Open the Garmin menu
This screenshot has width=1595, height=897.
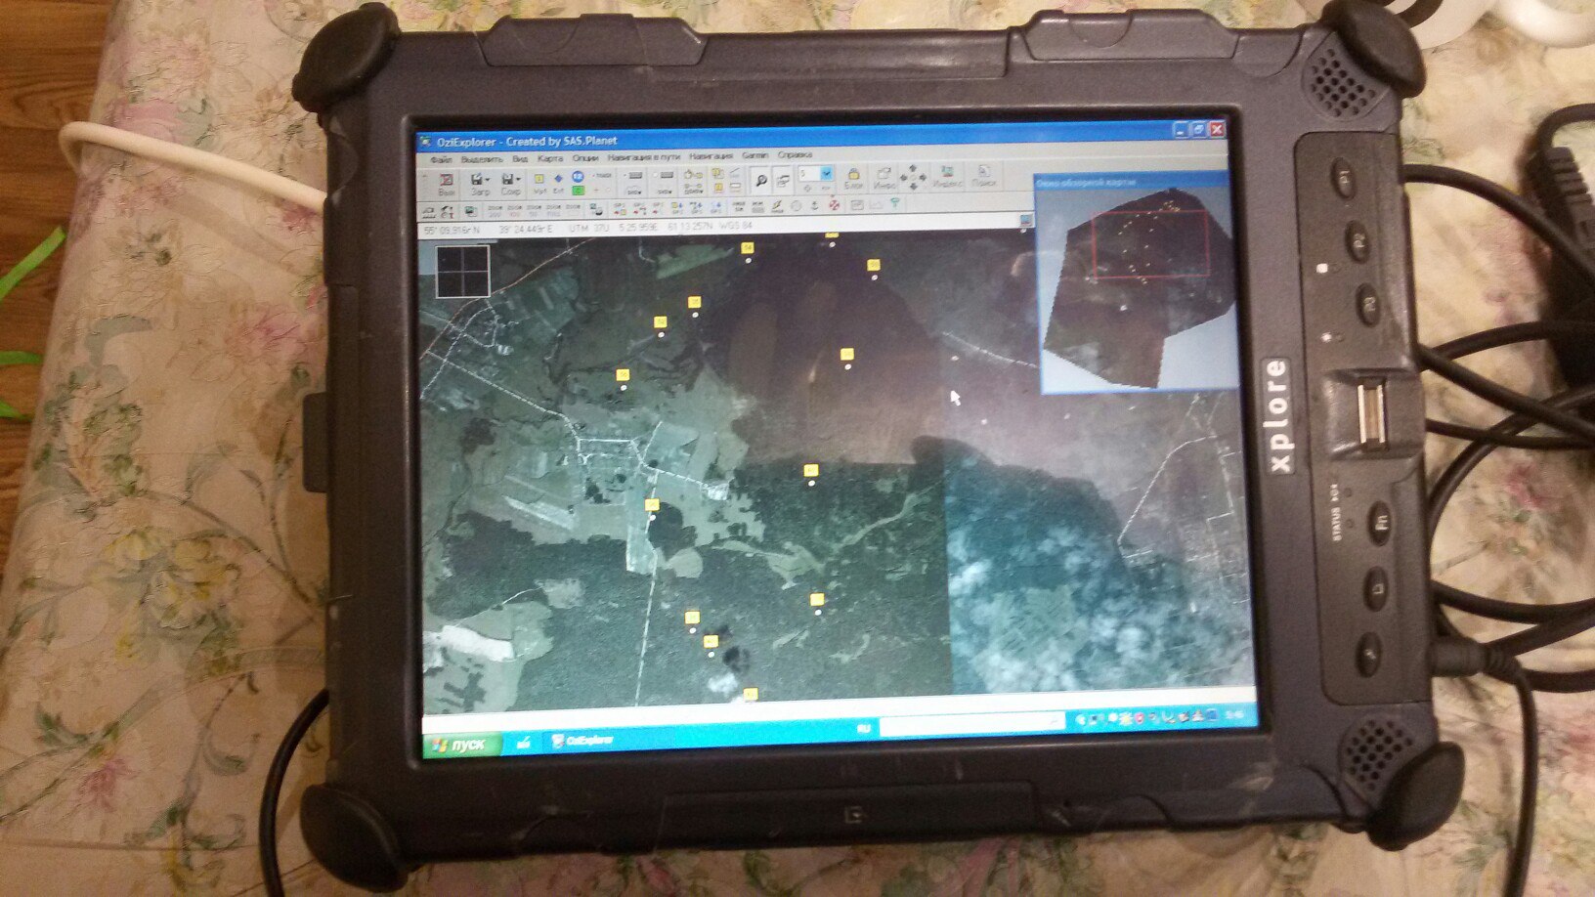[x=755, y=155]
